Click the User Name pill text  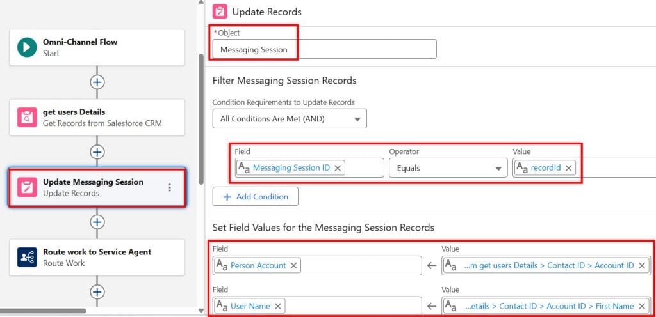point(250,306)
